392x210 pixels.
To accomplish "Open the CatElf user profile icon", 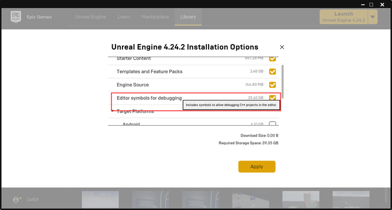I will (x=16, y=200).
